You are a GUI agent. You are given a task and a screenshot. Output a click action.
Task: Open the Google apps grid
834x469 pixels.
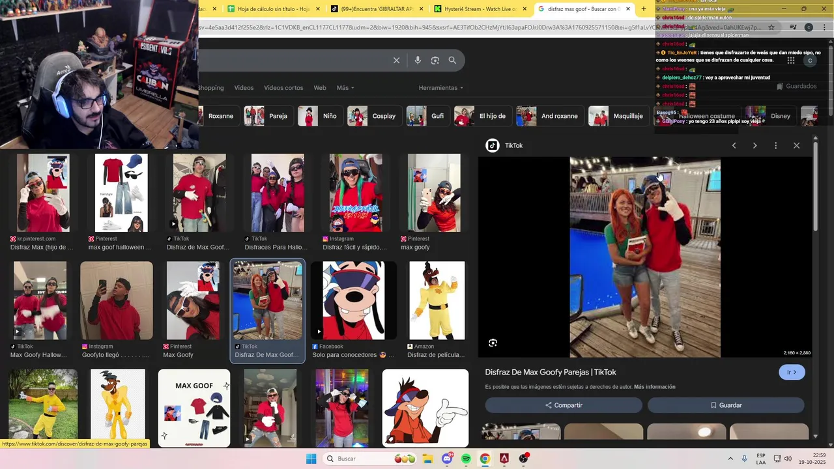pos(790,61)
